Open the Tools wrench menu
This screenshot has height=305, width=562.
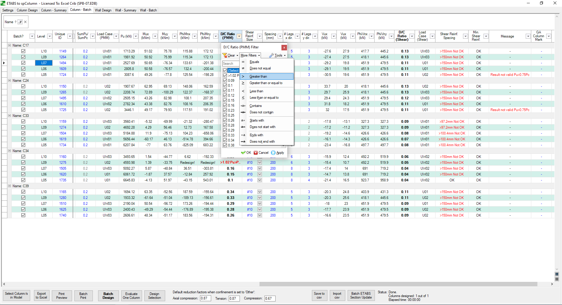click(x=277, y=55)
